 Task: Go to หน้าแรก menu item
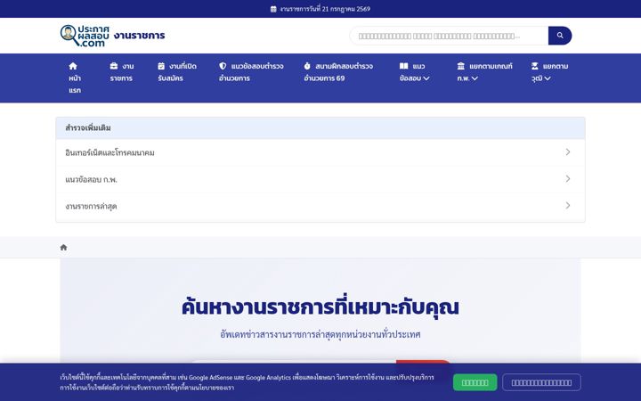[x=75, y=78]
